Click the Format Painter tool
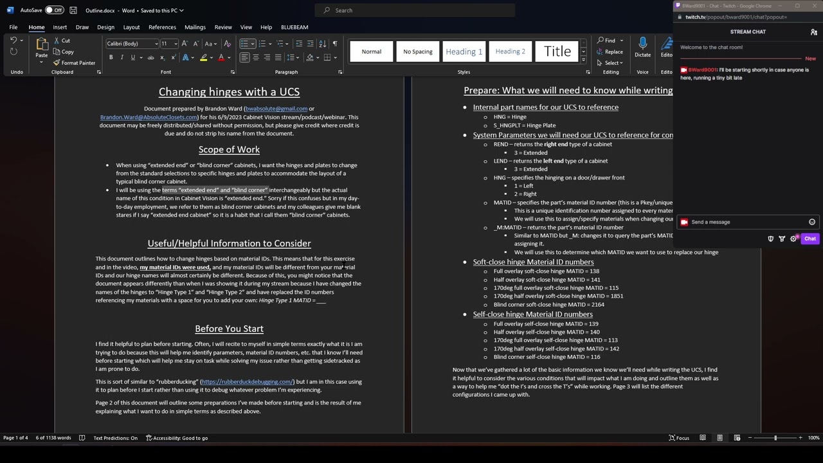The image size is (823, 463). tap(74, 63)
